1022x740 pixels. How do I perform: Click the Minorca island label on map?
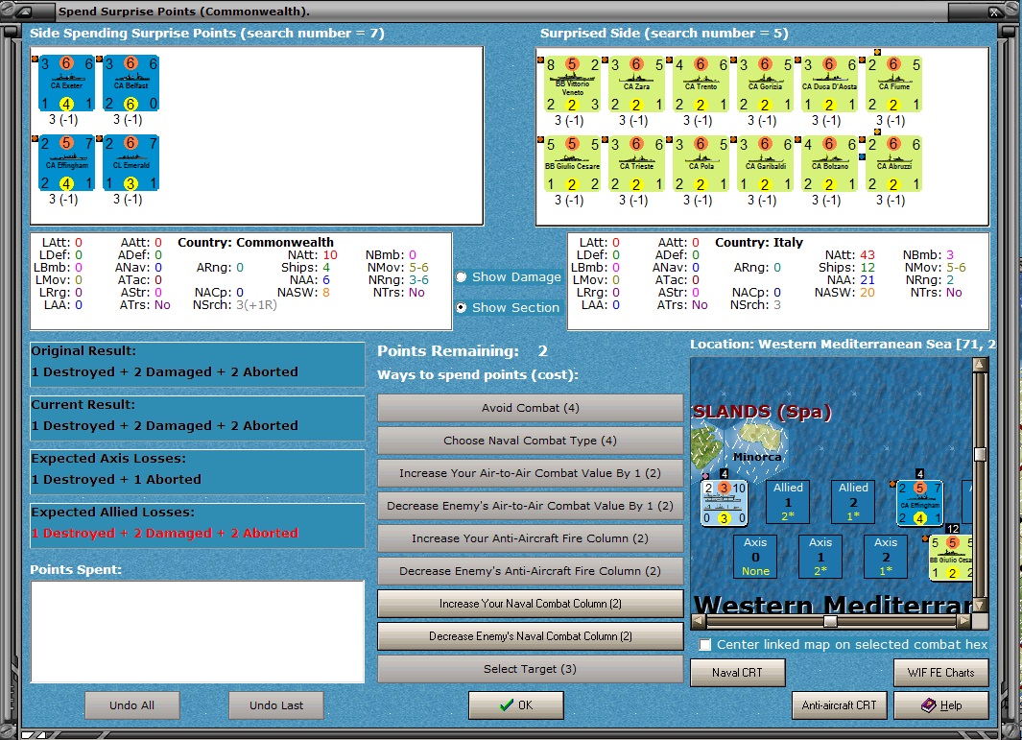(x=757, y=457)
